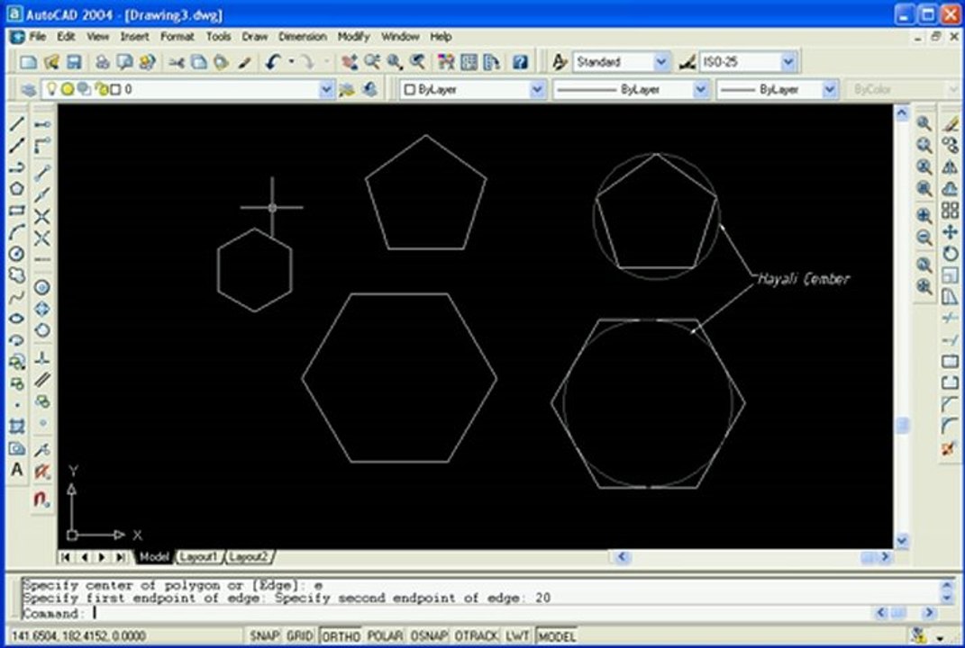Toggle OTRACK in status bar
This screenshot has height=648, width=965.
point(477,635)
